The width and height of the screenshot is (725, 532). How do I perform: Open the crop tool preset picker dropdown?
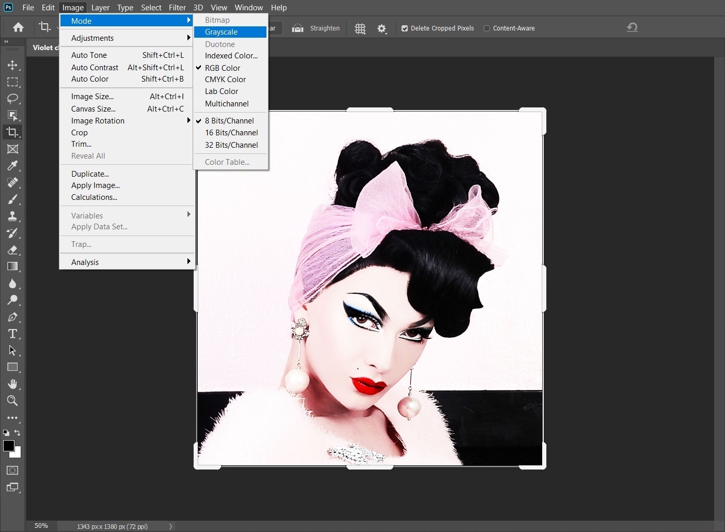(58, 27)
